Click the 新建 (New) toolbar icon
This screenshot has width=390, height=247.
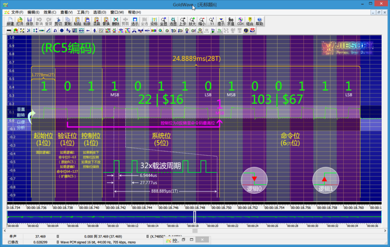10,21
